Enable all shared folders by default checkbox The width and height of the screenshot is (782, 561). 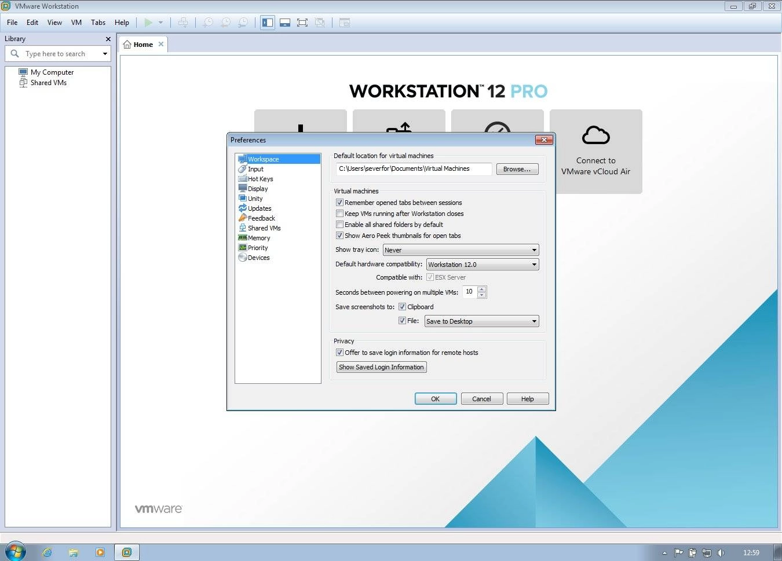[339, 225]
